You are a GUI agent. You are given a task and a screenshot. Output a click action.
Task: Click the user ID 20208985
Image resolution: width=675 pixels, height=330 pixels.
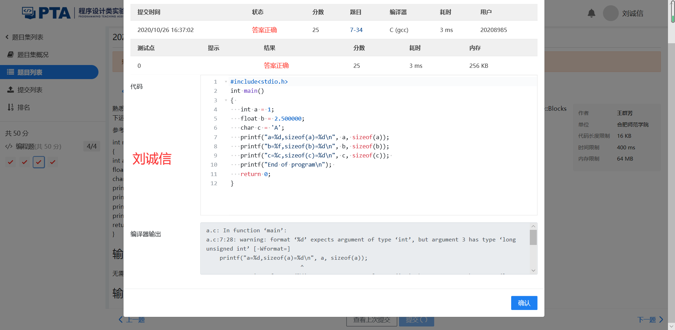coord(494,30)
